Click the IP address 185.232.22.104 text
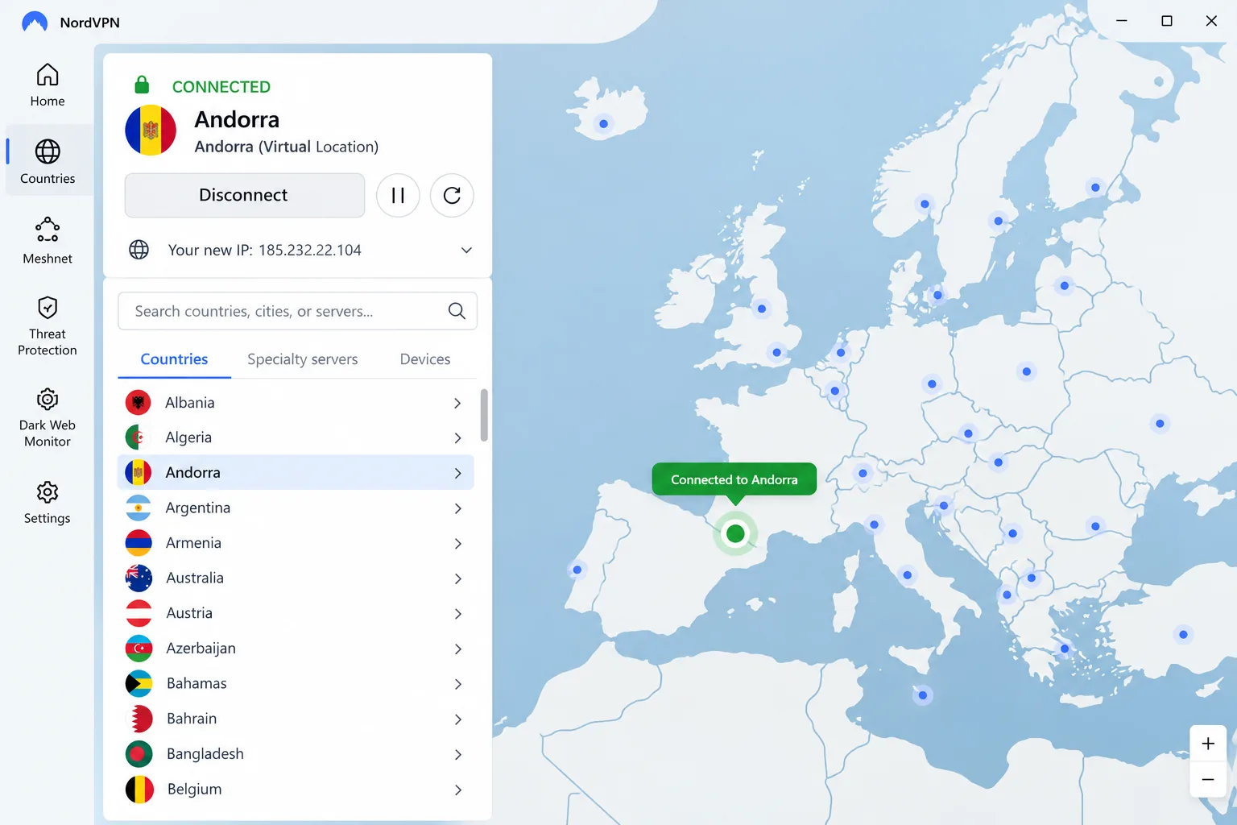The width and height of the screenshot is (1237, 825). tap(310, 250)
